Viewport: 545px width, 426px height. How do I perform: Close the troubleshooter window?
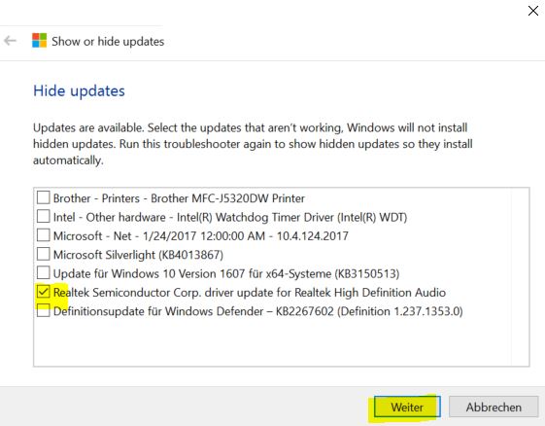(x=532, y=11)
